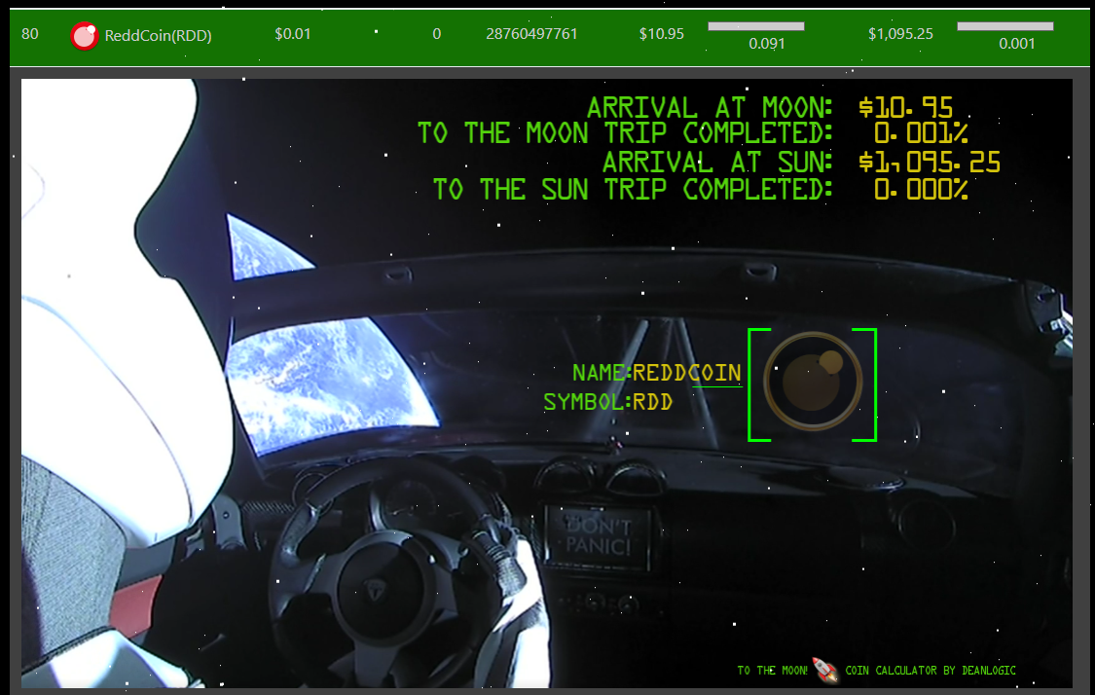This screenshot has height=695, width=1095.
Task: Click SYMBOL:RDD HUD text
Action: tap(607, 402)
